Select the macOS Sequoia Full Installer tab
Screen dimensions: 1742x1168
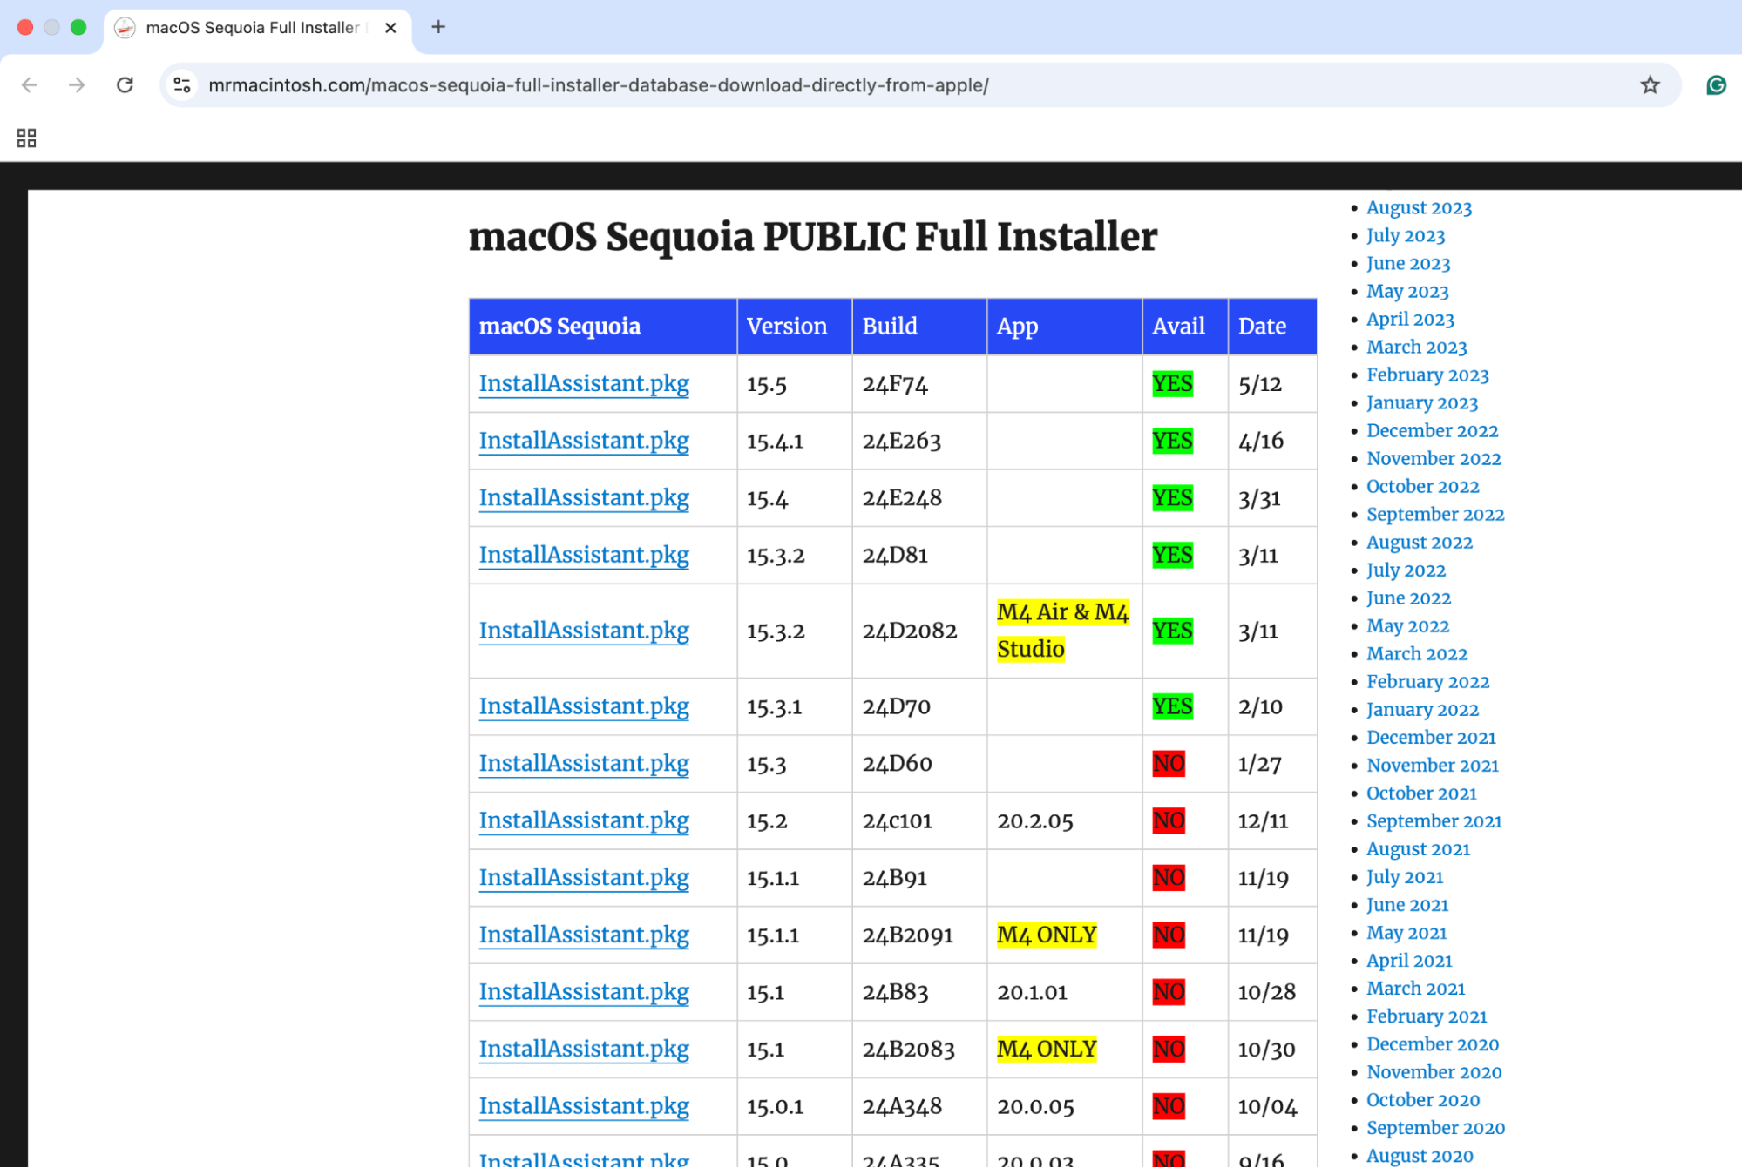(253, 27)
